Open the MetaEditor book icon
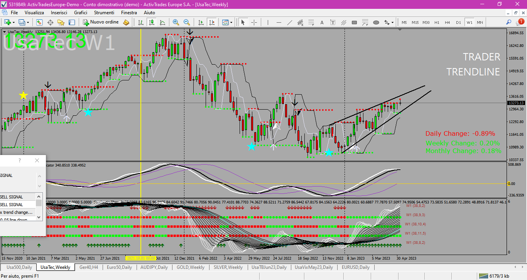This screenshot has width=527, height=280. click(126, 22)
